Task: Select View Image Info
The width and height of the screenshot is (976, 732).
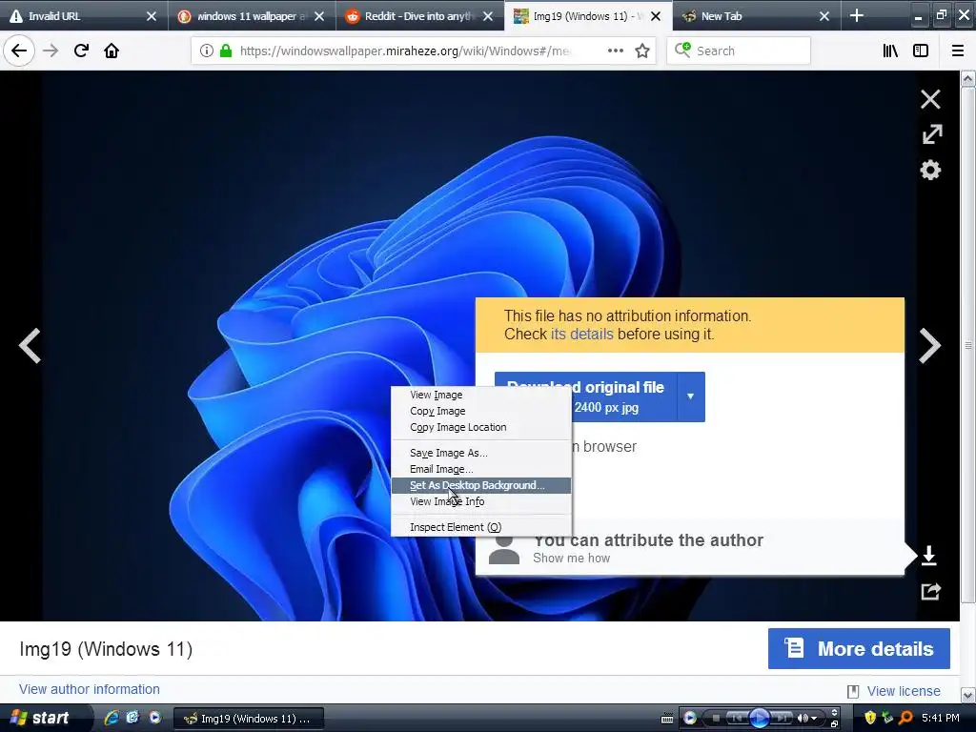Action: 480,501
